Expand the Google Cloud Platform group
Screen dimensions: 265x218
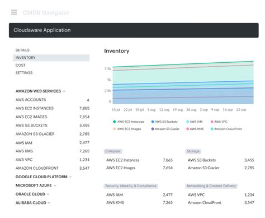point(44,177)
